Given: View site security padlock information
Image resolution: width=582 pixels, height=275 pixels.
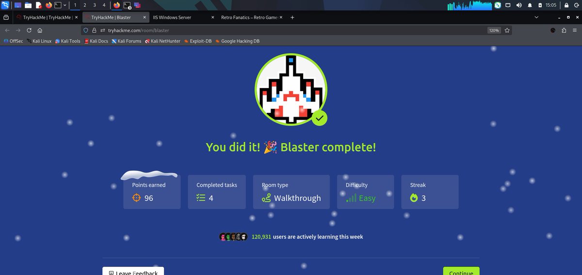Looking at the screenshot, I should point(95,30).
